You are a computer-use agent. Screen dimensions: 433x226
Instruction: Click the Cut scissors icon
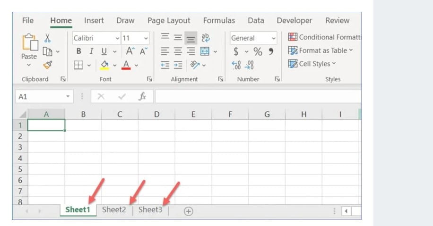[47, 38]
